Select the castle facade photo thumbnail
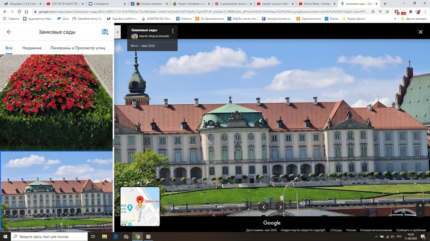The height and width of the screenshot is (241, 430). [56, 191]
